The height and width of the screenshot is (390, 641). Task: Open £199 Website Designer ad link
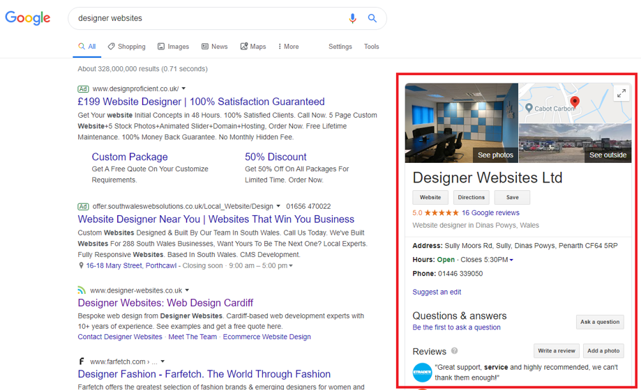(201, 101)
